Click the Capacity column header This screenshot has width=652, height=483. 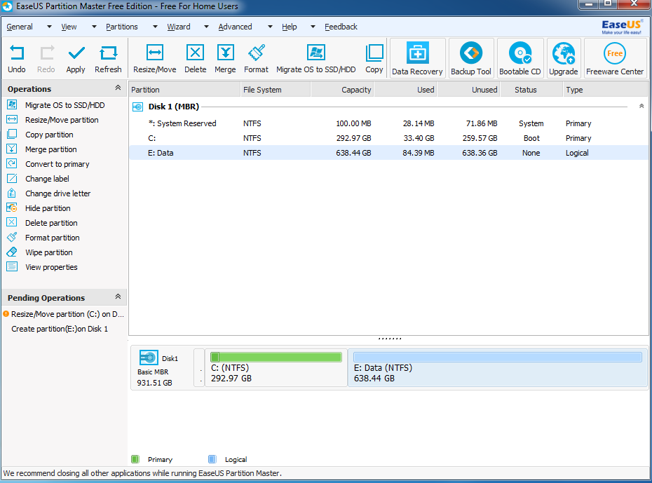click(x=342, y=89)
